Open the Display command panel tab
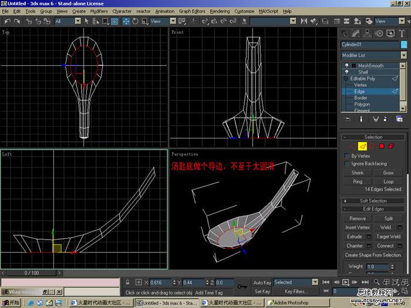Screen dimensions: 411x308 point(390,33)
